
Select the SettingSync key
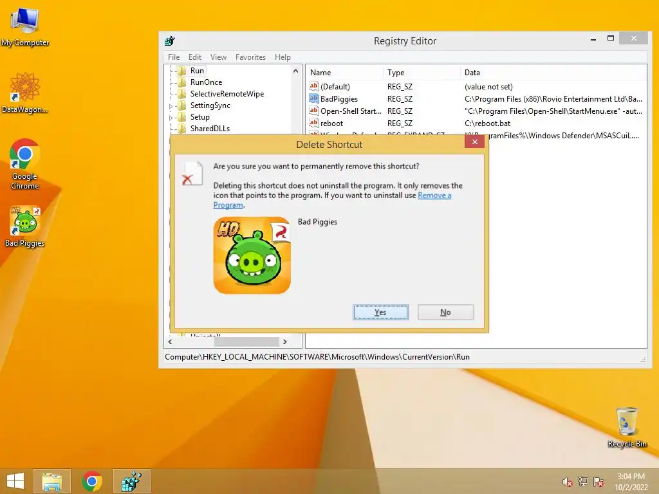[x=210, y=105]
